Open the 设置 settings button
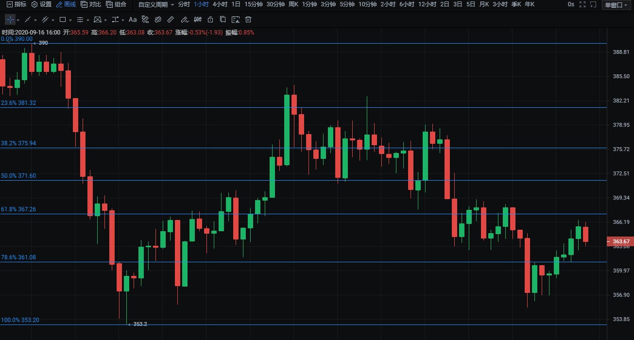634x340 pixels. coord(41,4)
